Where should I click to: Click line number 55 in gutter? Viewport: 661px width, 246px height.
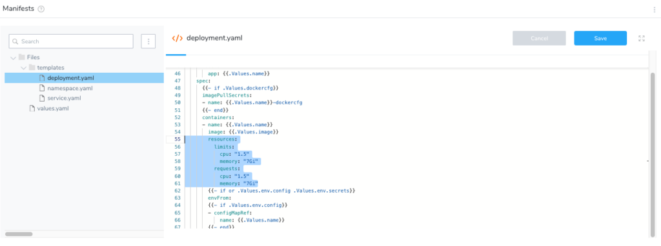(x=177, y=139)
